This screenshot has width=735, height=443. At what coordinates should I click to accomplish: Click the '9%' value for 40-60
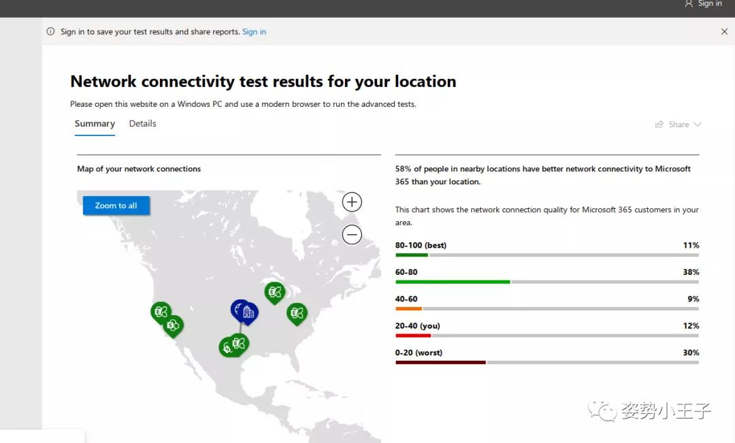coord(693,299)
